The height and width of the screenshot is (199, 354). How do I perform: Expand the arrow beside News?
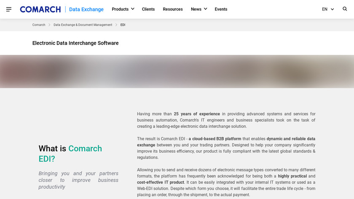coord(206,9)
